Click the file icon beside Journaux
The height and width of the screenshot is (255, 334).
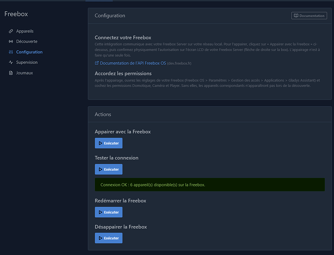[11, 73]
